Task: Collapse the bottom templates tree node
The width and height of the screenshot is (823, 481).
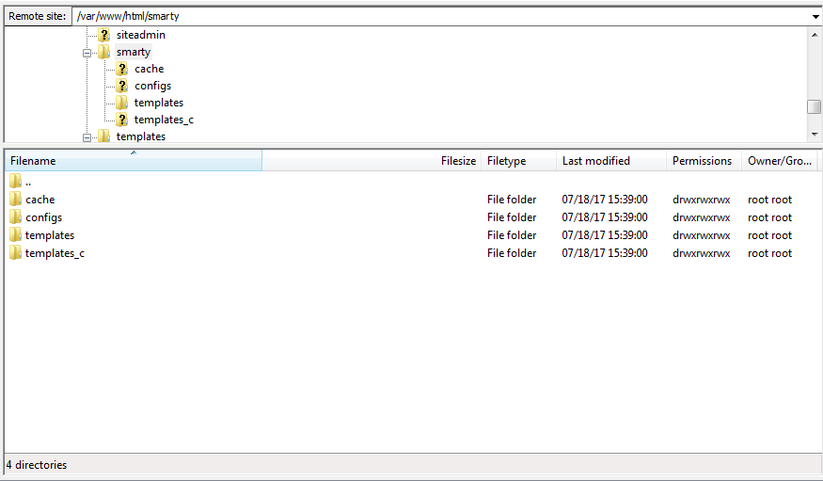Action: pyautogui.click(x=87, y=137)
